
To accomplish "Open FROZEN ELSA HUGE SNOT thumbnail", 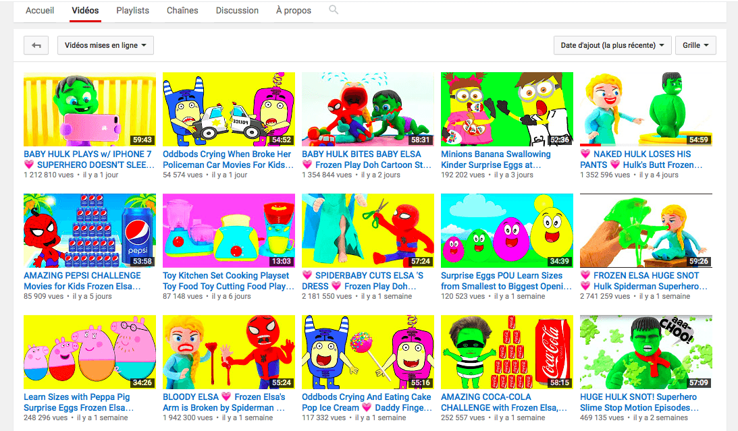I will point(645,230).
